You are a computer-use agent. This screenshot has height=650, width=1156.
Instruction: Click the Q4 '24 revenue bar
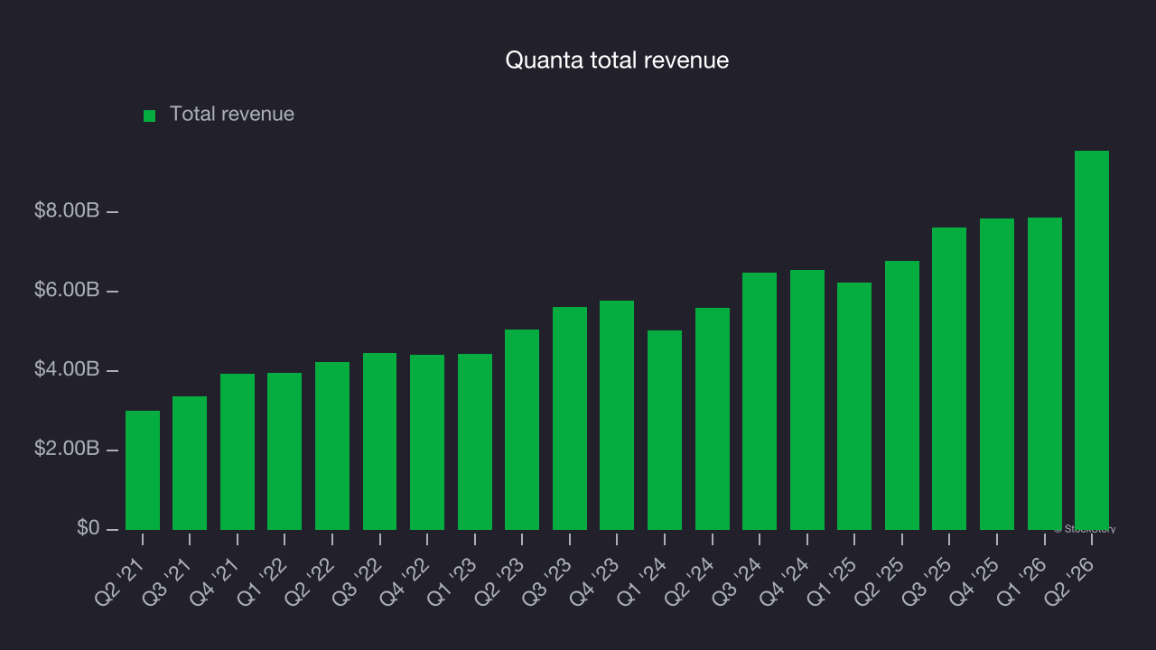[807, 400]
